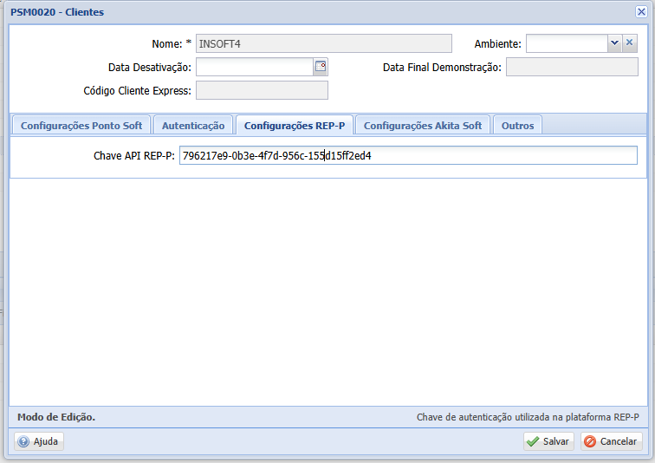Click the Data Final Demonstração field
The image size is (655, 463).
coord(572,67)
